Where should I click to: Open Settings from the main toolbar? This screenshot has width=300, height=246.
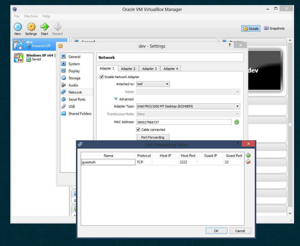click(31, 29)
